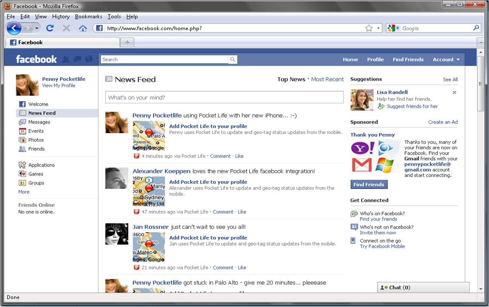This screenshot has height=307, width=489.
Task: Open the View menu
Action: [41, 16]
